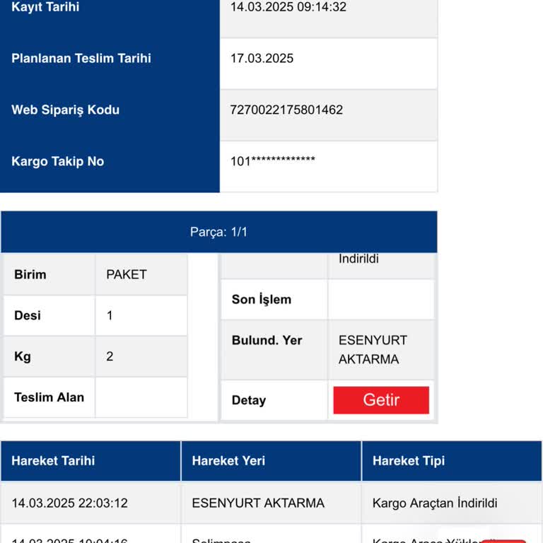Click the Detay label cell
The image size is (543, 543).
274,400
